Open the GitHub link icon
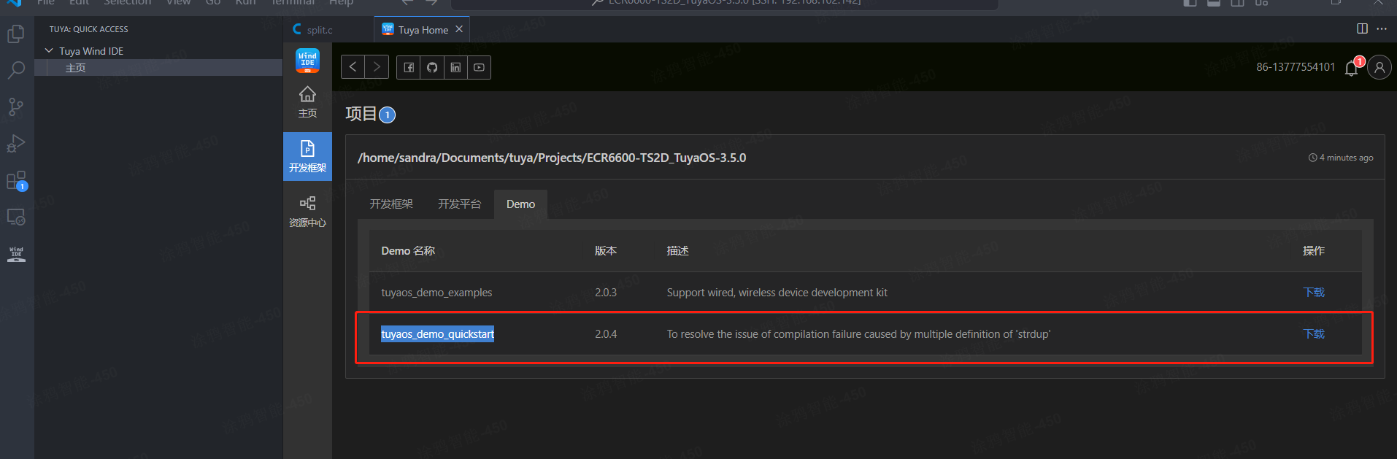 click(432, 67)
